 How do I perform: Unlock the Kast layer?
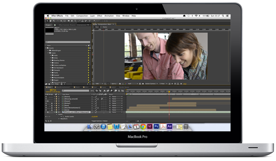point(52,105)
